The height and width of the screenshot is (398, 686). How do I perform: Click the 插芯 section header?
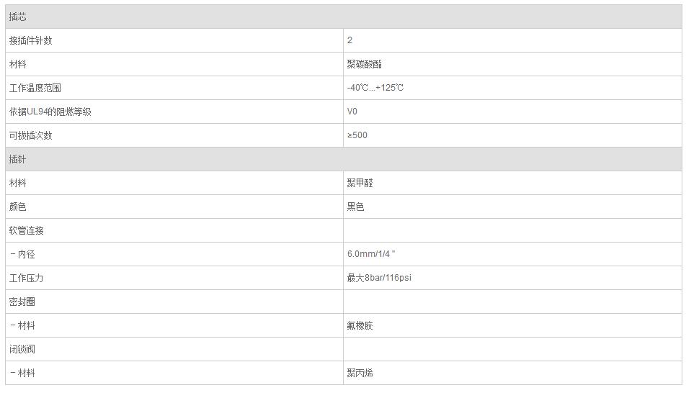pos(18,17)
